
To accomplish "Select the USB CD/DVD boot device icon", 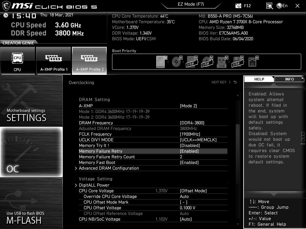I will [x=207, y=62].
